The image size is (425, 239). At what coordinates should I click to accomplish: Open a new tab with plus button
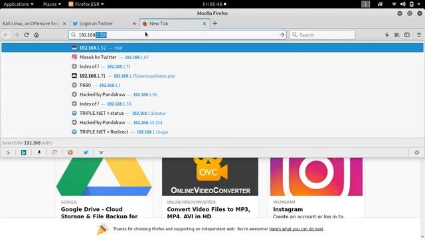tap(215, 24)
